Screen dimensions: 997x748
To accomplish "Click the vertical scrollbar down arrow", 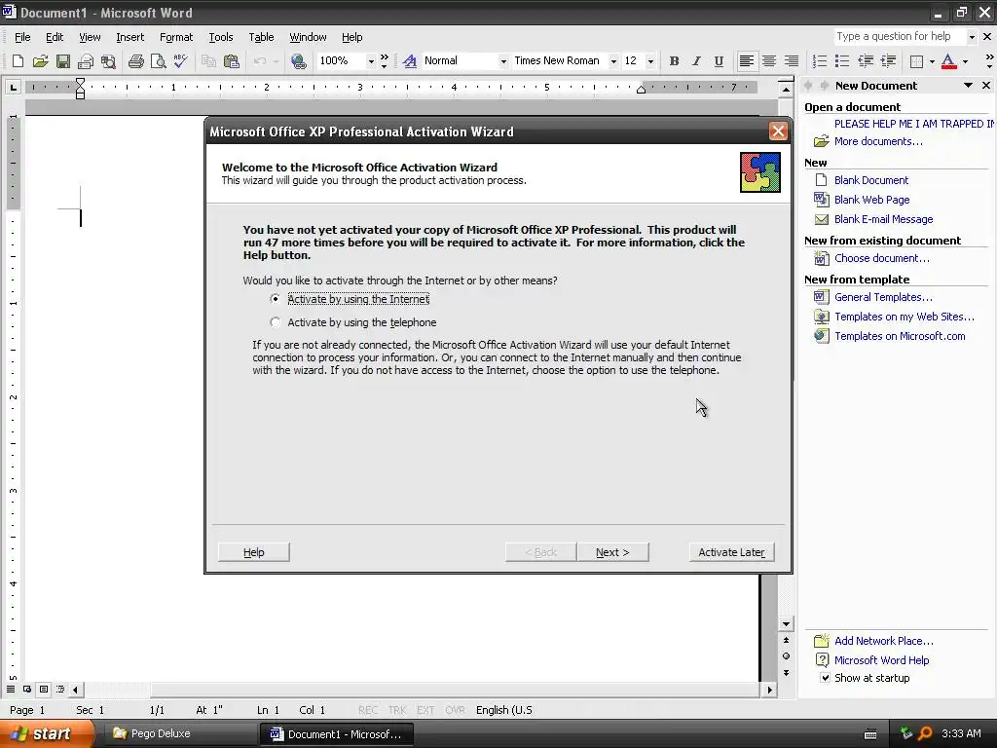I will [x=786, y=624].
